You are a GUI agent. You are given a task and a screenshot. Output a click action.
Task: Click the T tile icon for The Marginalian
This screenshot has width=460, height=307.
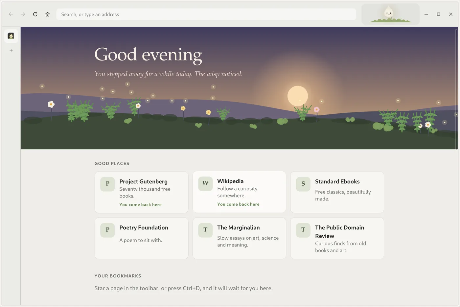coord(205,230)
